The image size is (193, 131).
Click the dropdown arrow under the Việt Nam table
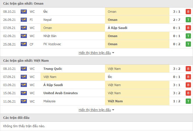click(x=113, y=110)
